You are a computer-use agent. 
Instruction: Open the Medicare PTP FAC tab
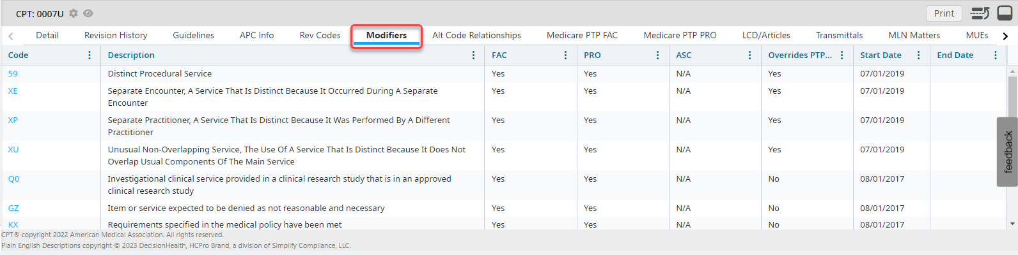tap(582, 36)
